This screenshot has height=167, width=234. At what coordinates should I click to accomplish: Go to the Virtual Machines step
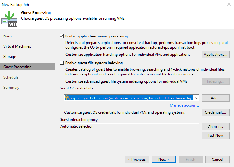(17, 46)
